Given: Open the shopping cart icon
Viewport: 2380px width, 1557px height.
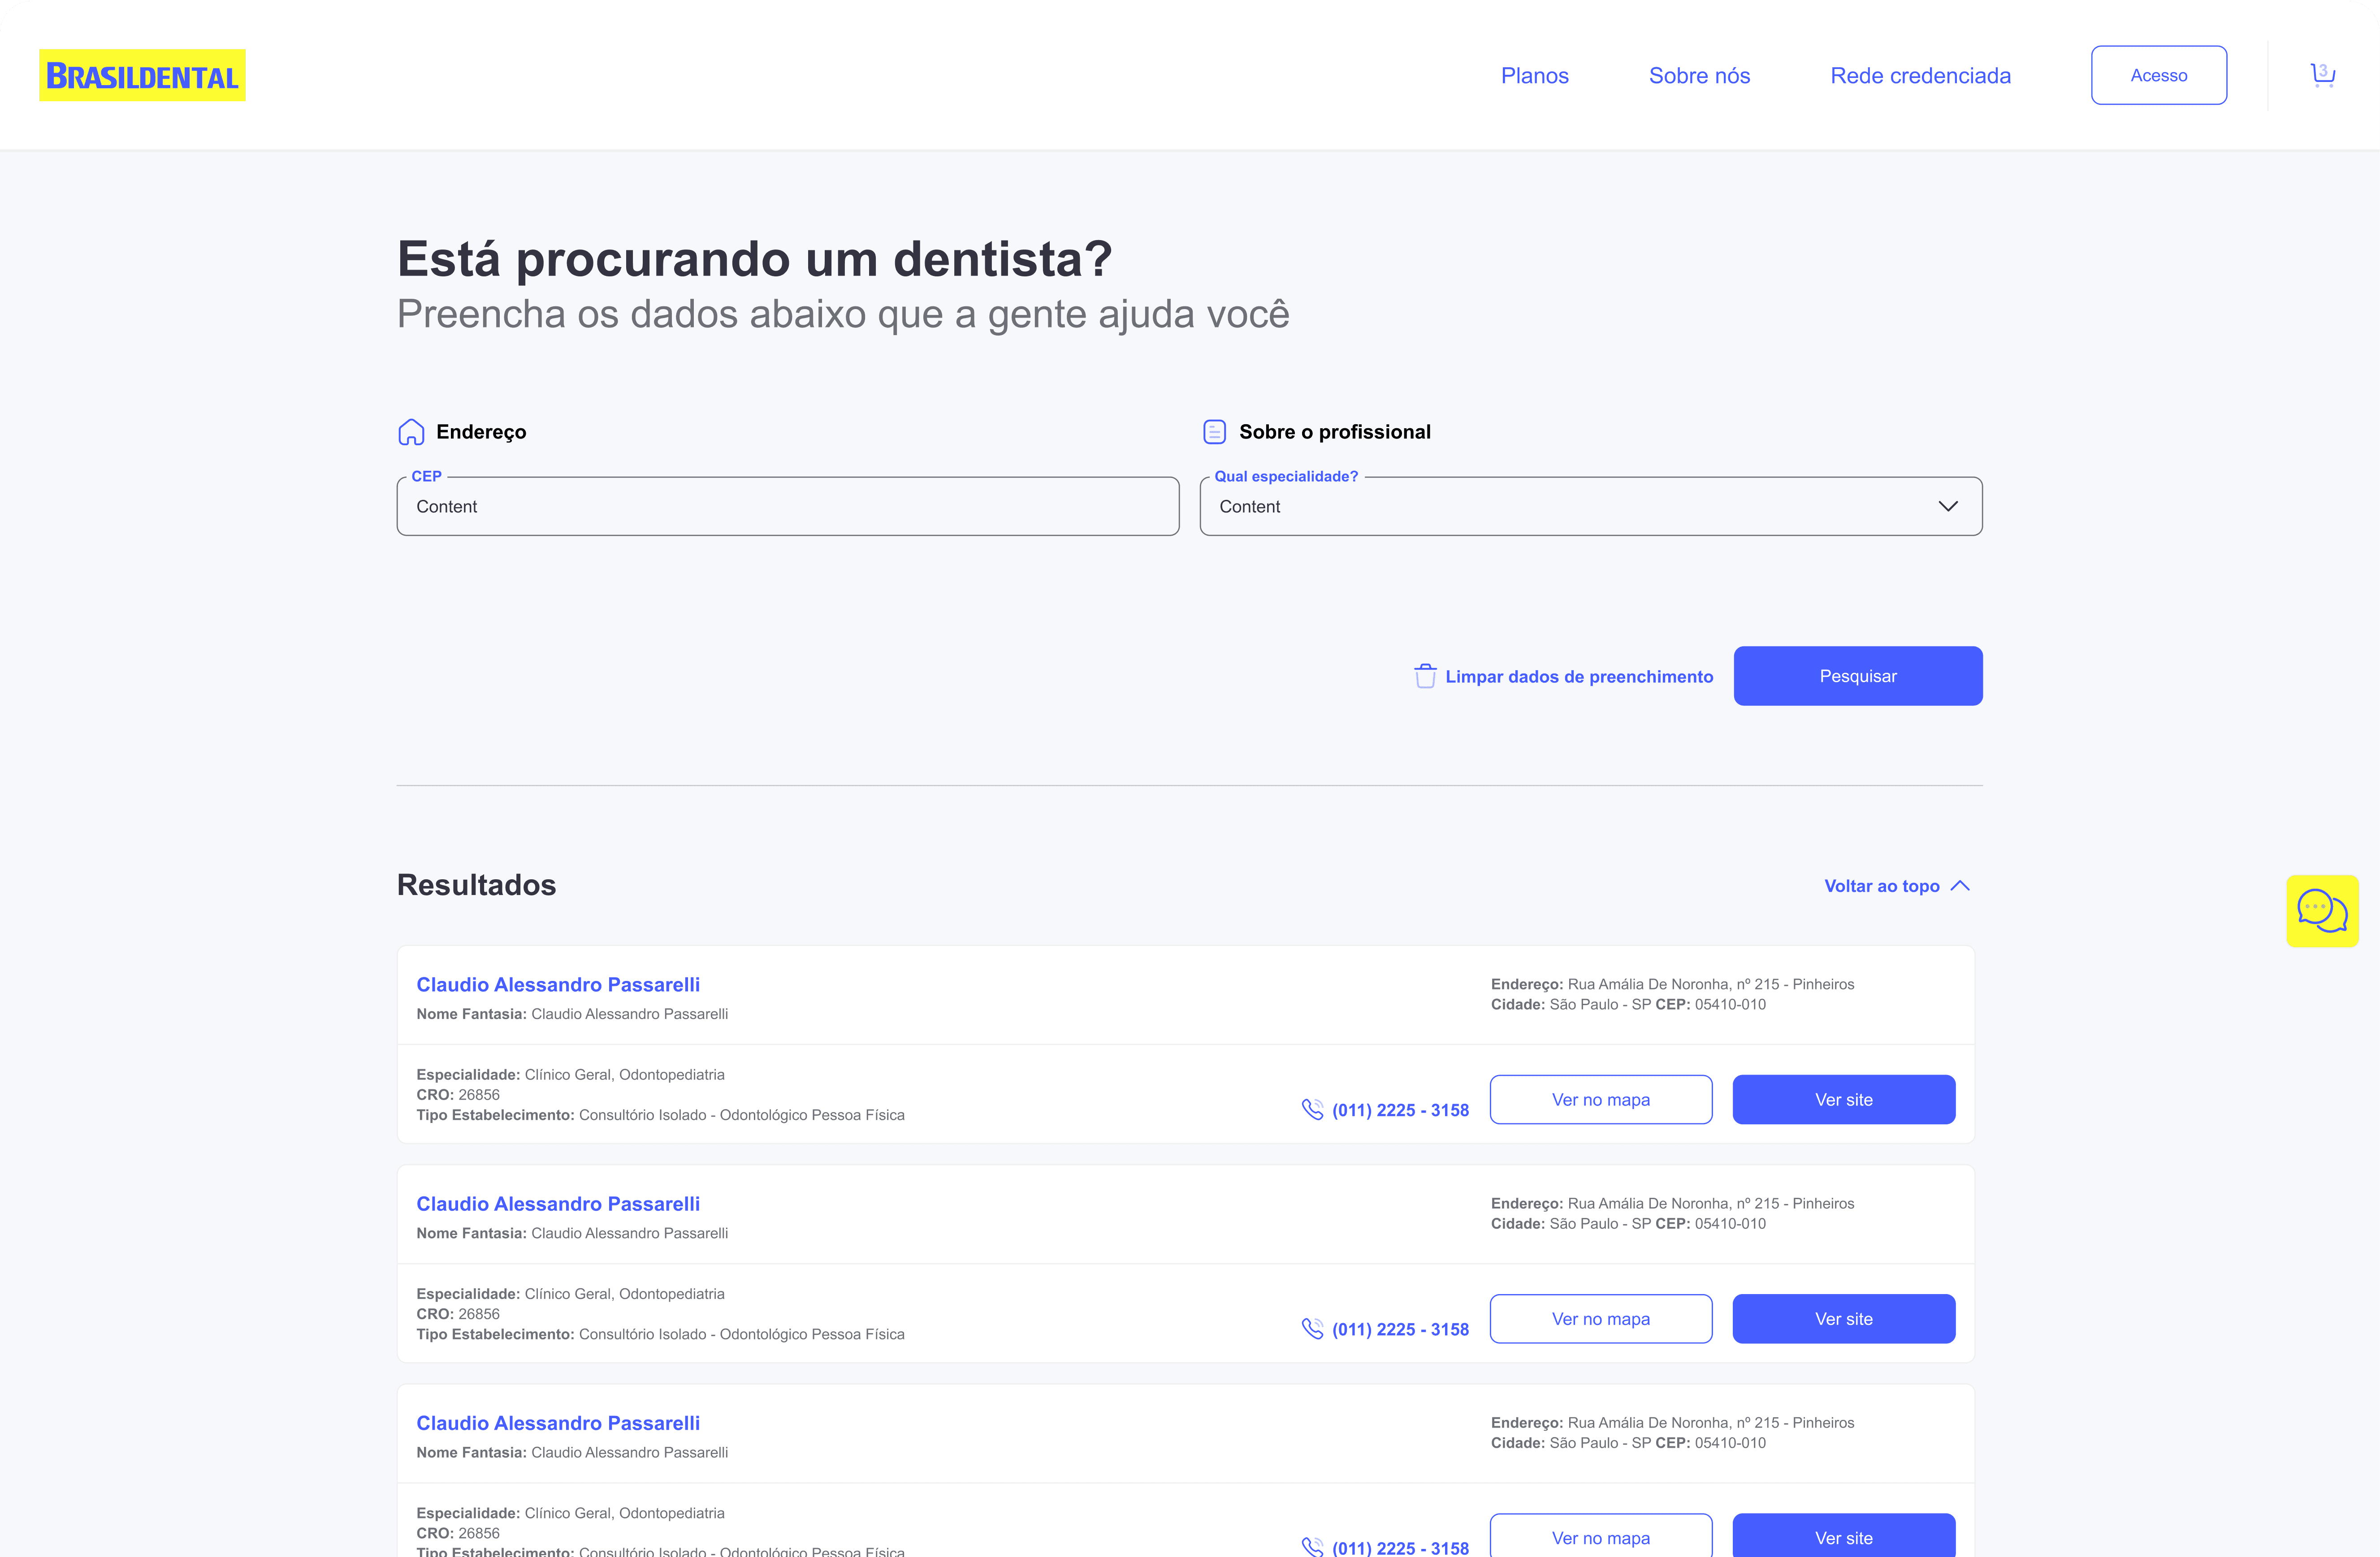Looking at the screenshot, I should pos(2322,75).
